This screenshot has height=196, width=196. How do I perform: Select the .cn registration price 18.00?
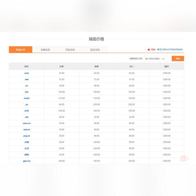tap(62, 86)
